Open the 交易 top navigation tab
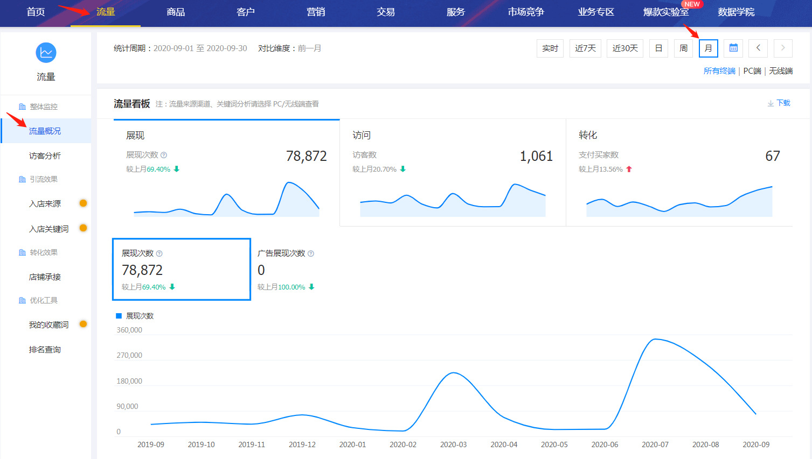Viewport: 812px width, 459px height. click(x=385, y=12)
